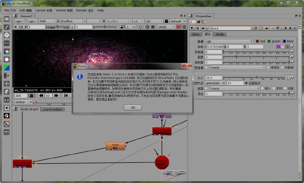
Task: Click the frame lock icon
Action: click(x=31, y=95)
